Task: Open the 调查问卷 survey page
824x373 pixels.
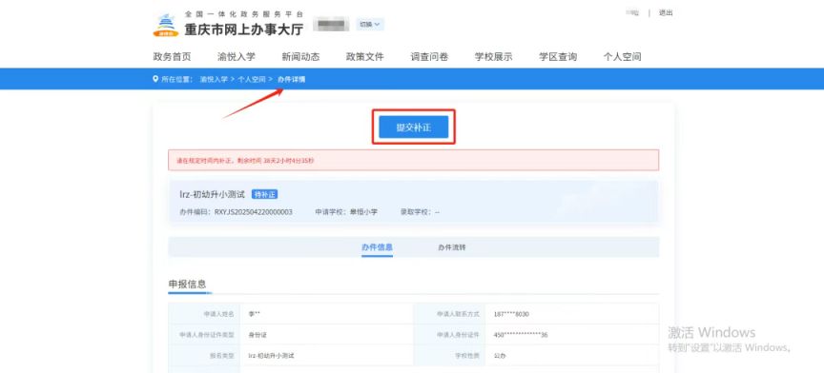Action: click(429, 57)
